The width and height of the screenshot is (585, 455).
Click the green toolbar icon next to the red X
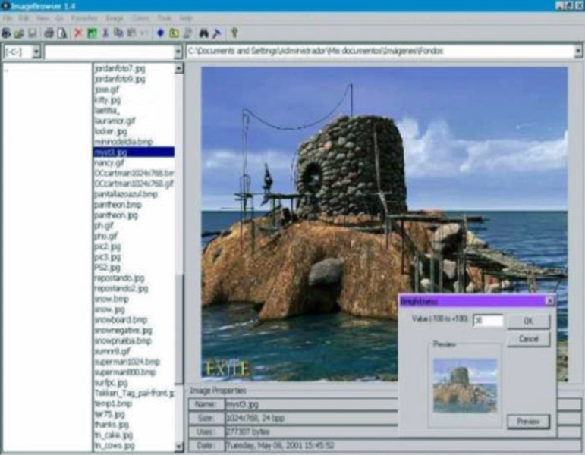(x=92, y=33)
